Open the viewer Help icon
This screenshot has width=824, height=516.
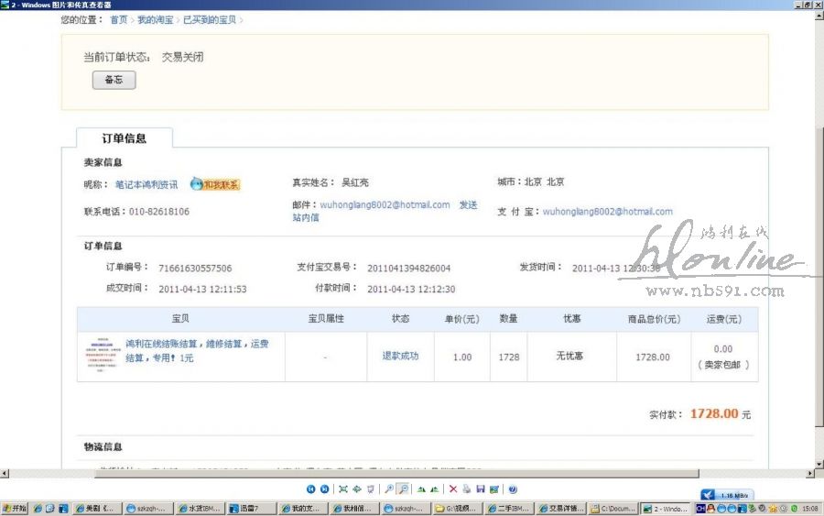pyautogui.click(x=513, y=489)
